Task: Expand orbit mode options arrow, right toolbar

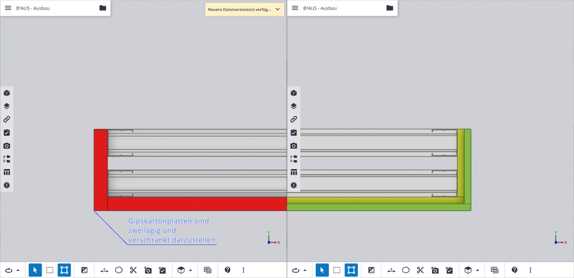Action: click(x=305, y=270)
